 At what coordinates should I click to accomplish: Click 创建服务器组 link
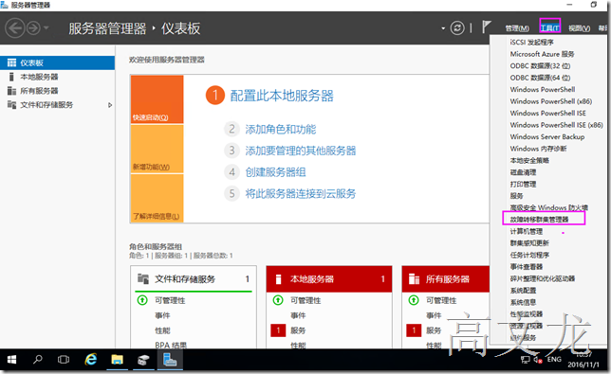click(275, 171)
